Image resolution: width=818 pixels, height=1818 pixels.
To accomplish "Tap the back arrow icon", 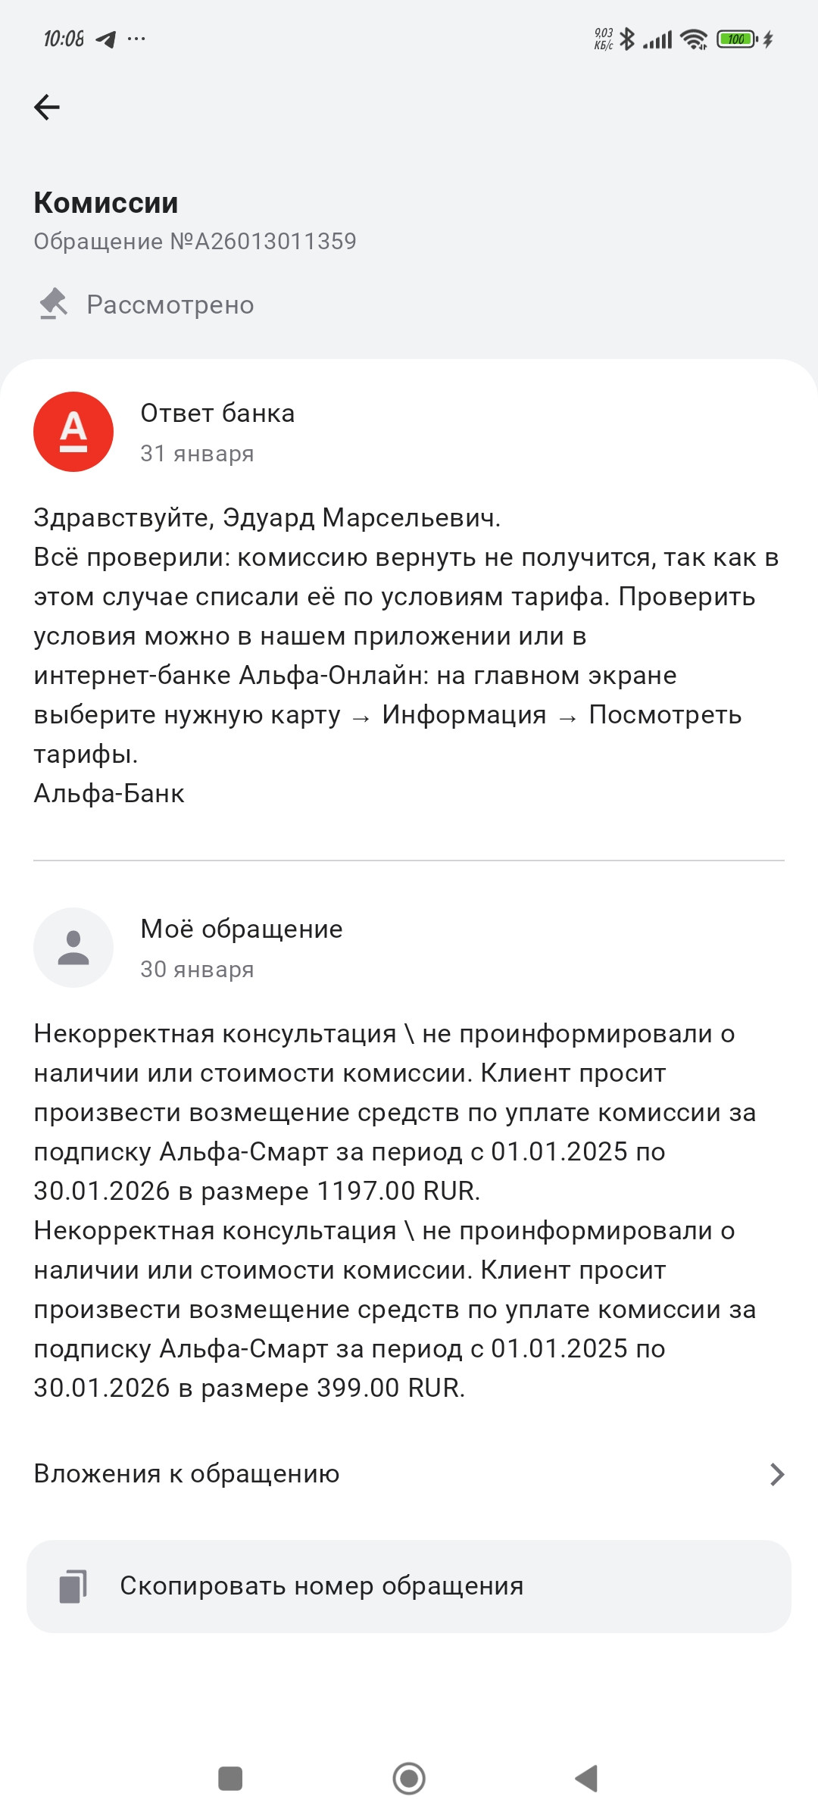I will click(x=47, y=107).
